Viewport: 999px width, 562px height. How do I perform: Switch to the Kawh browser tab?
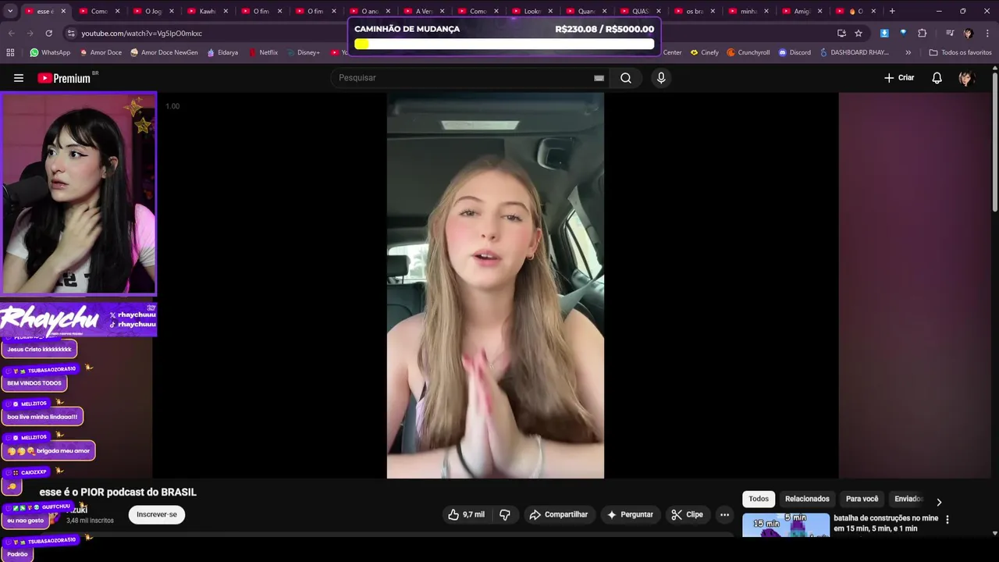tap(207, 11)
